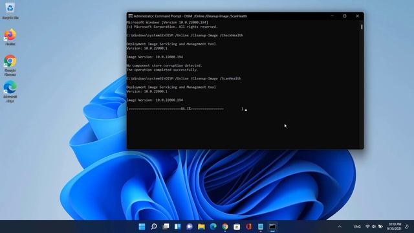Screen dimensions: 414x233
Task: Click the DISM scan progress bar line
Action: 185,109
